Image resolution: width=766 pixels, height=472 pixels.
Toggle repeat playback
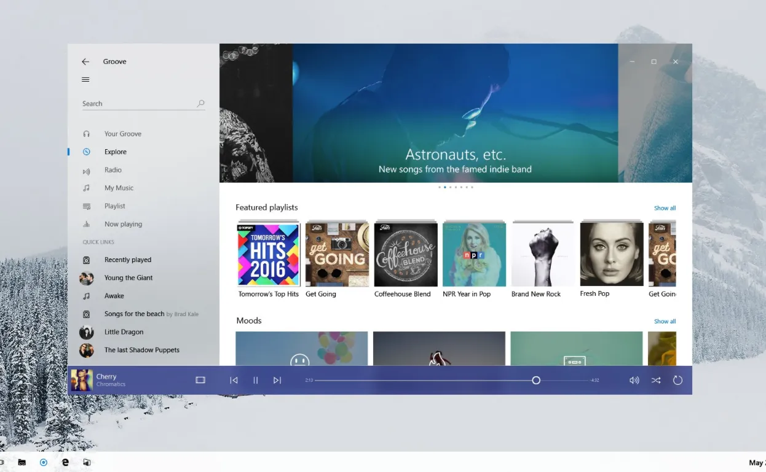point(677,381)
